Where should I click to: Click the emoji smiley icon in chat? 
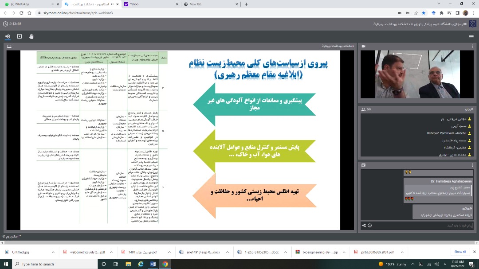coord(369,226)
